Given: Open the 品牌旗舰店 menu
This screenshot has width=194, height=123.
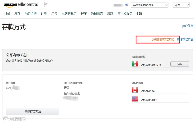Looking at the screenshot, I should coord(69,14).
